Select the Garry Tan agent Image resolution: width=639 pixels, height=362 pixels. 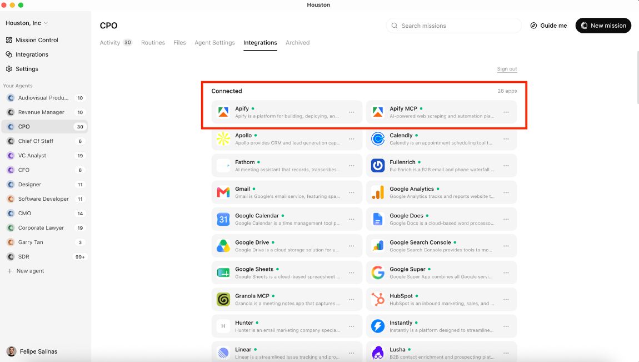pyautogui.click(x=45, y=242)
